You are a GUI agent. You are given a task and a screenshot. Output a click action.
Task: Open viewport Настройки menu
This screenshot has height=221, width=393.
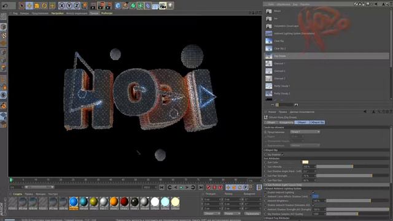(57, 14)
